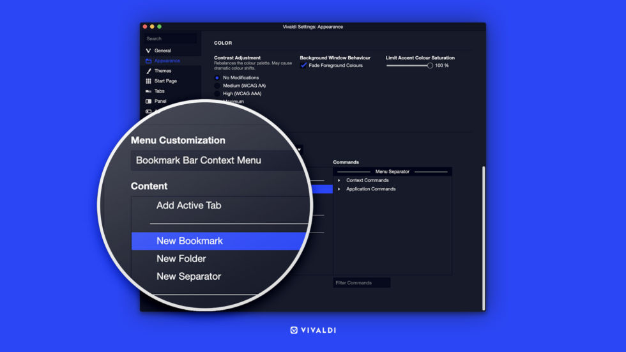
Task: Select No Modifications contrast option
Action: point(217,78)
